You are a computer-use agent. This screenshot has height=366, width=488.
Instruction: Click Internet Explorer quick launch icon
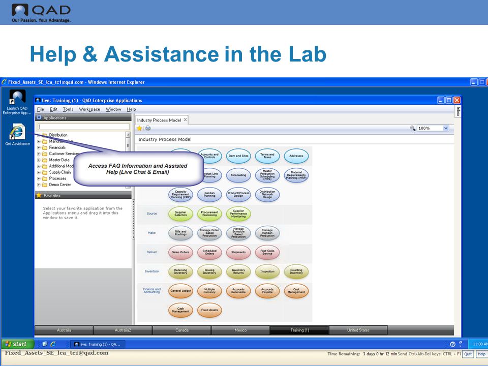[x=53, y=344]
